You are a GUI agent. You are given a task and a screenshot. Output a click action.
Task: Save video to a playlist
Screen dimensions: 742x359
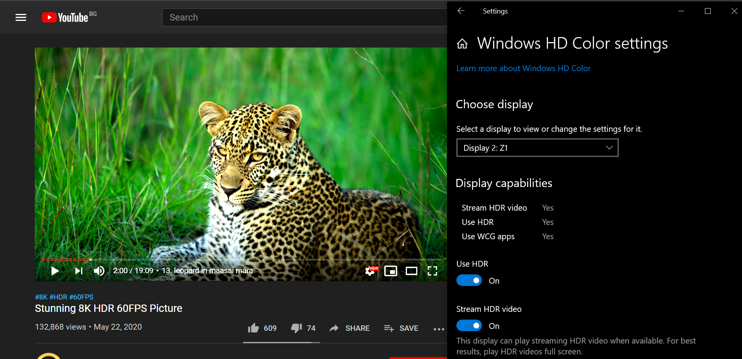[401, 328]
